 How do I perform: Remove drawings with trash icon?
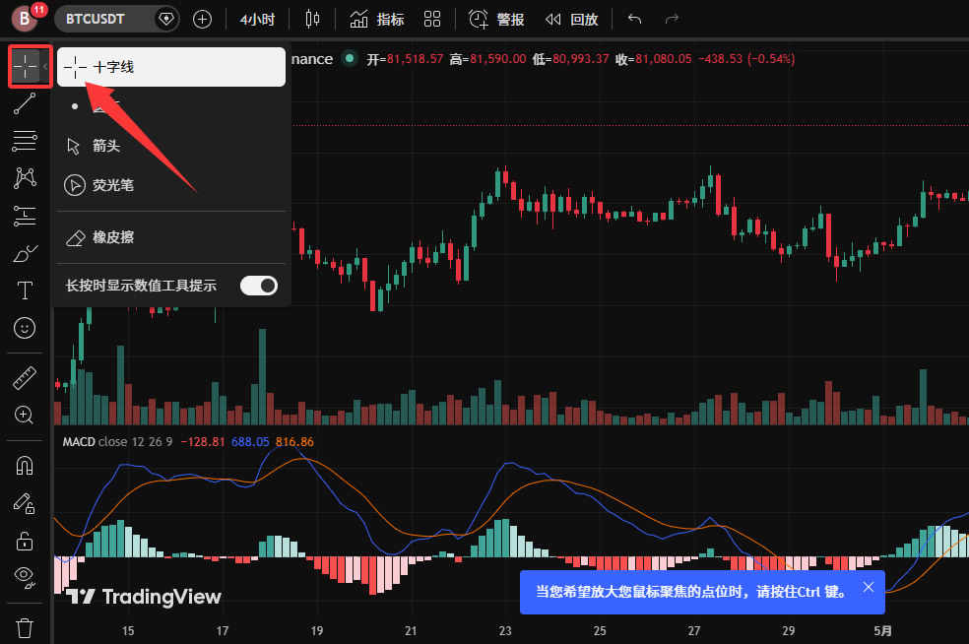click(25, 628)
